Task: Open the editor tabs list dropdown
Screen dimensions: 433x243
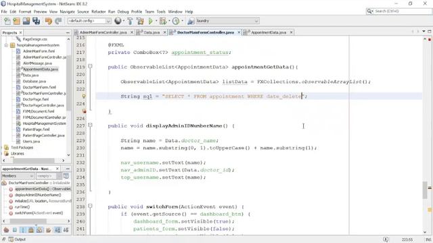Action: click(424, 32)
